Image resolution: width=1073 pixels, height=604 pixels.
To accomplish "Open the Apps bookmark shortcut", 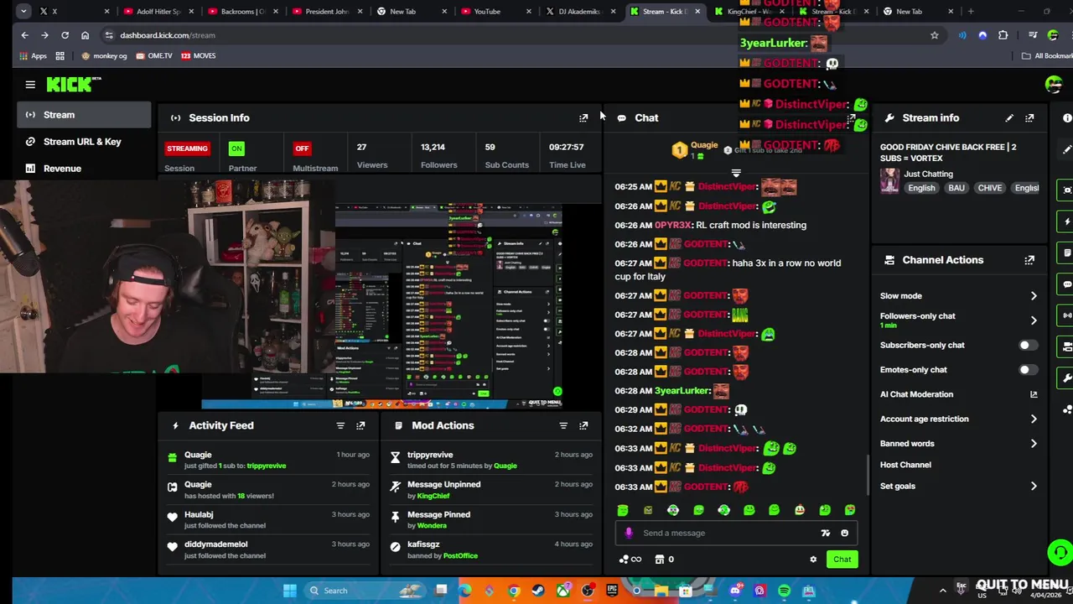I will click(x=33, y=55).
